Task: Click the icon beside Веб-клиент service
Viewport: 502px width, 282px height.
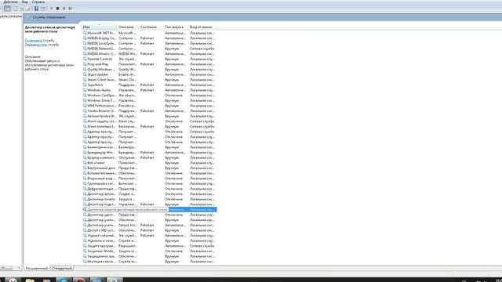Action: click(x=85, y=163)
